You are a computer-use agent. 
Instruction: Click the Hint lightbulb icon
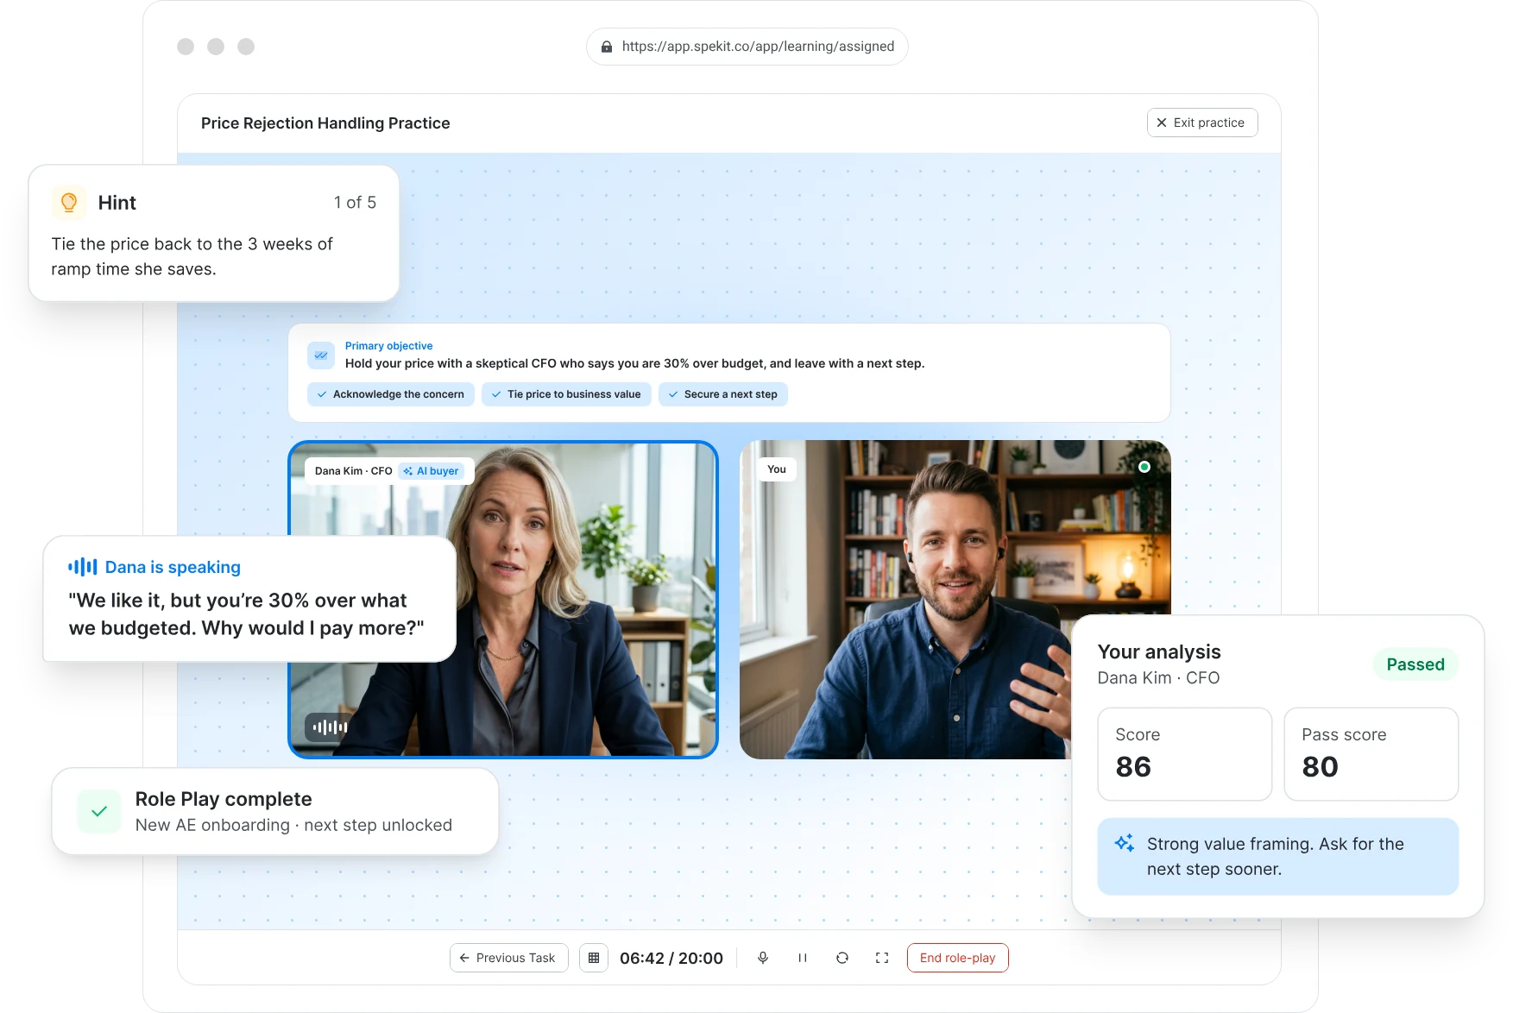69,203
